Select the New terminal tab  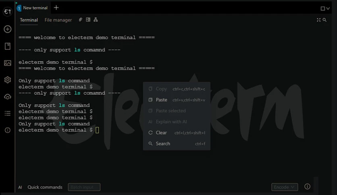[33, 8]
